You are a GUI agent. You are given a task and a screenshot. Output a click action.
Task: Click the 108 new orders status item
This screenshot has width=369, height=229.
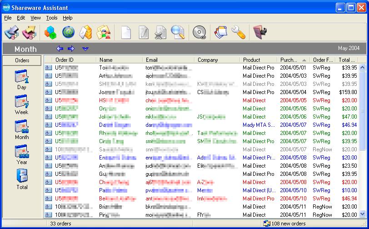(x=284, y=224)
